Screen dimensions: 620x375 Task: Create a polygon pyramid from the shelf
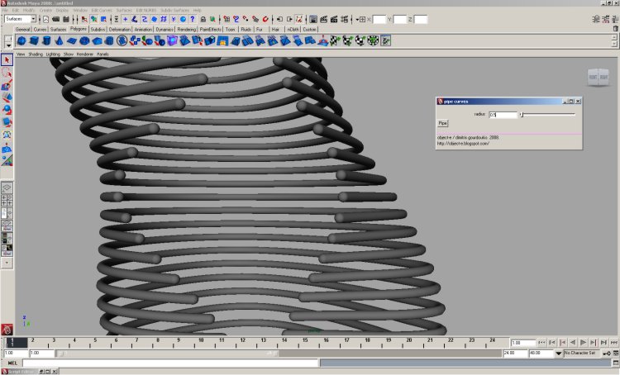coord(97,40)
